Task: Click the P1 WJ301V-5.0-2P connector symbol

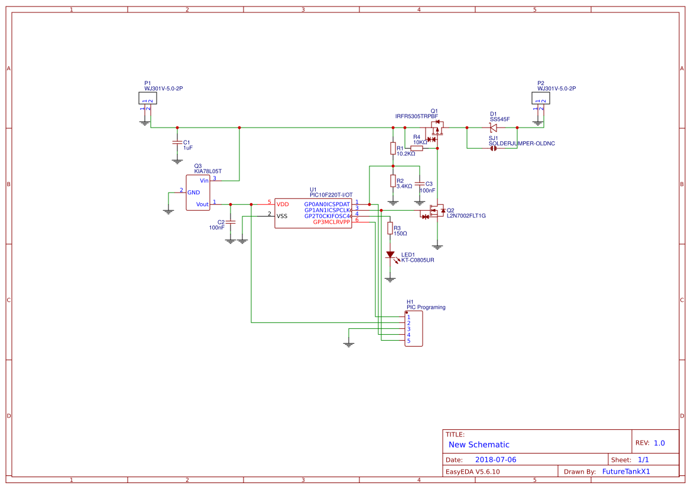Action: click(148, 97)
